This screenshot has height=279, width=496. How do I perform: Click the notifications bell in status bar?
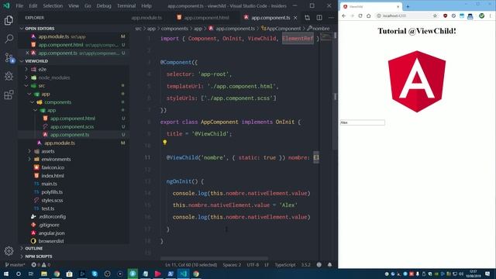point(330,265)
